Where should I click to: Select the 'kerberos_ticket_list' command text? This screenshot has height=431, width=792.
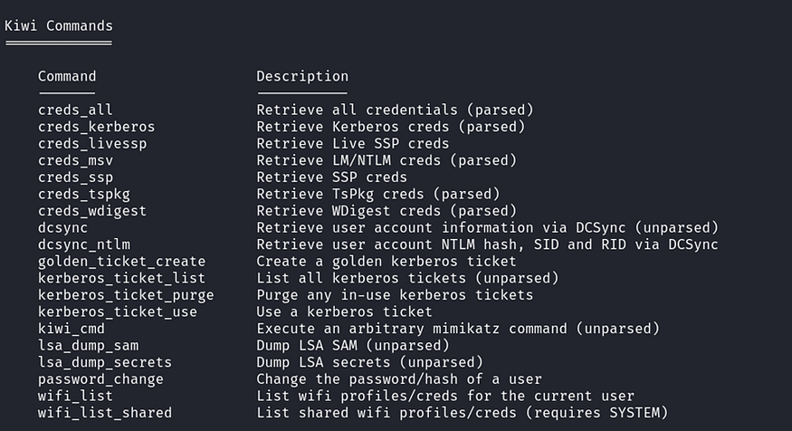[x=121, y=278]
